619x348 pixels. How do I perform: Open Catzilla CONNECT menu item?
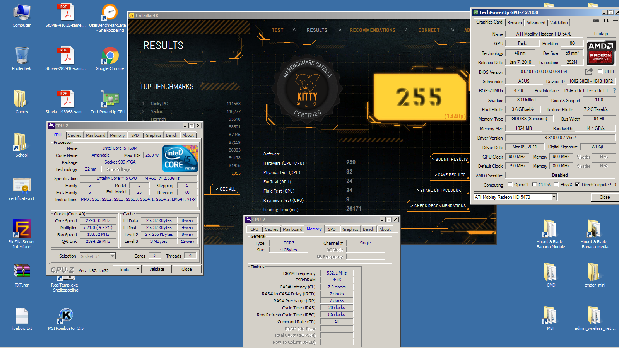[x=429, y=30]
